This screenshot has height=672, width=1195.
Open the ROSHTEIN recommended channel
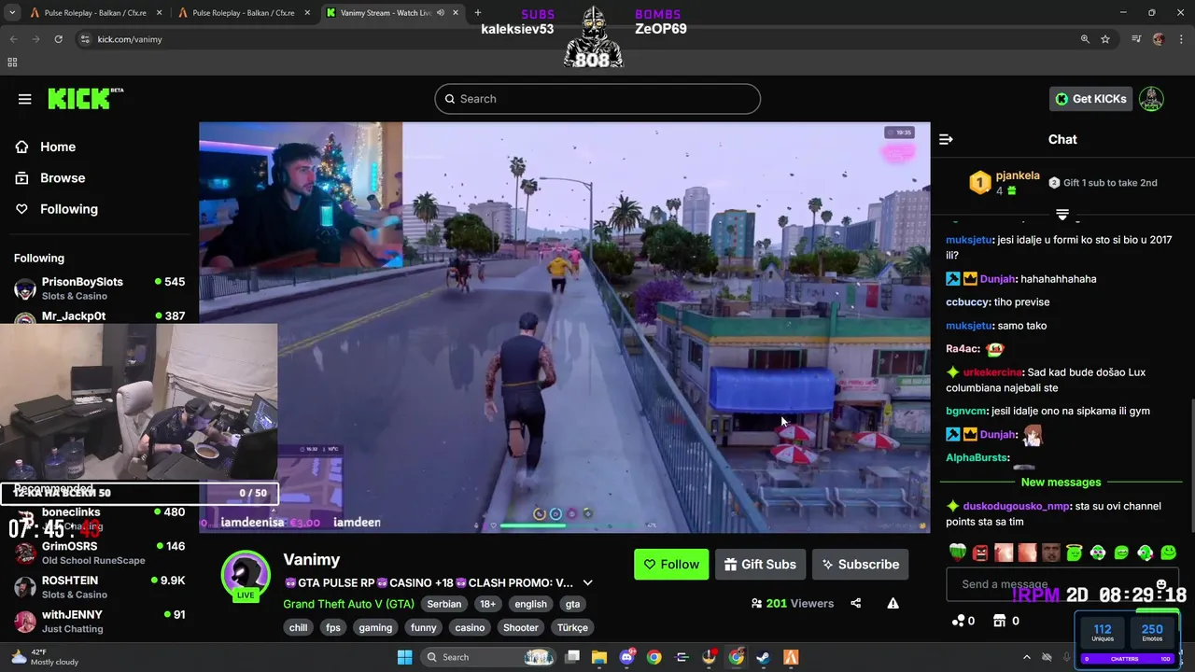click(99, 587)
